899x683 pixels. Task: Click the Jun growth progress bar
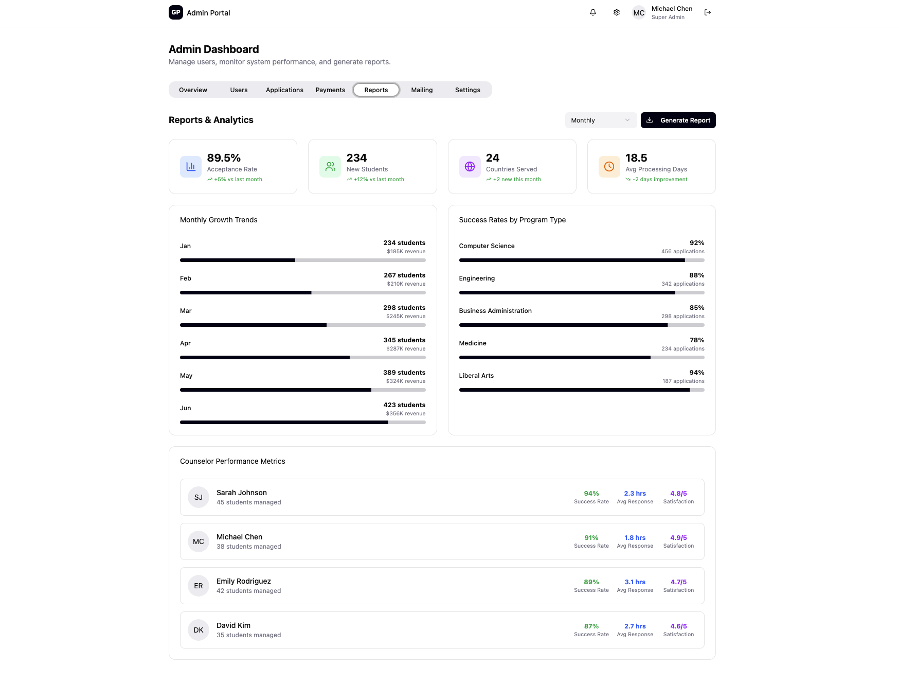click(x=302, y=423)
